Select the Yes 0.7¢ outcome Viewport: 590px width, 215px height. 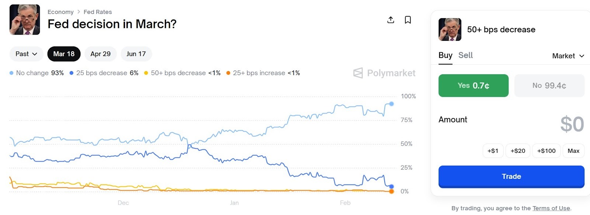click(473, 86)
